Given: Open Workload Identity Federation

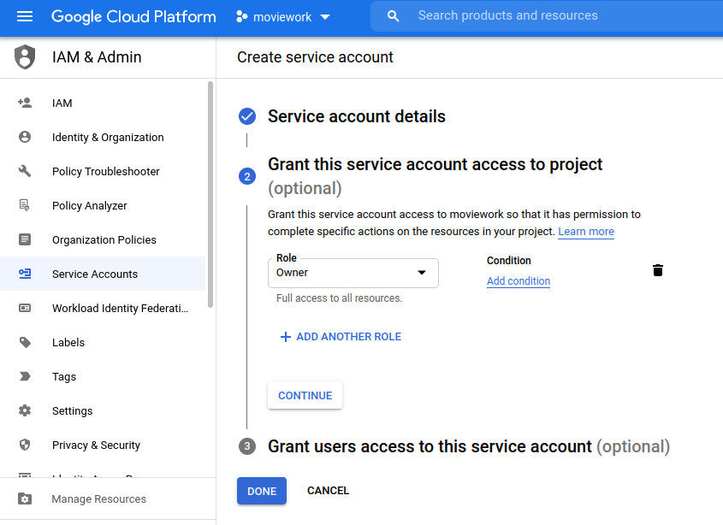Looking at the screenshot, I should click(x=103, y=308).
